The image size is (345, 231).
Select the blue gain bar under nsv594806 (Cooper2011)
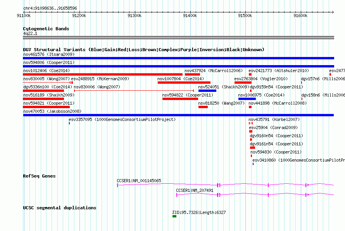(x=178, y=66)
